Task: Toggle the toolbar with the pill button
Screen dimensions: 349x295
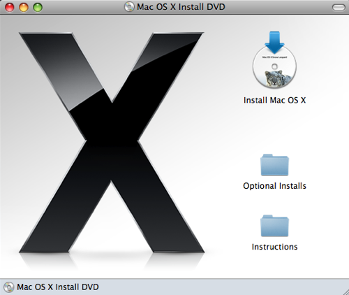Action: [339, 8]
